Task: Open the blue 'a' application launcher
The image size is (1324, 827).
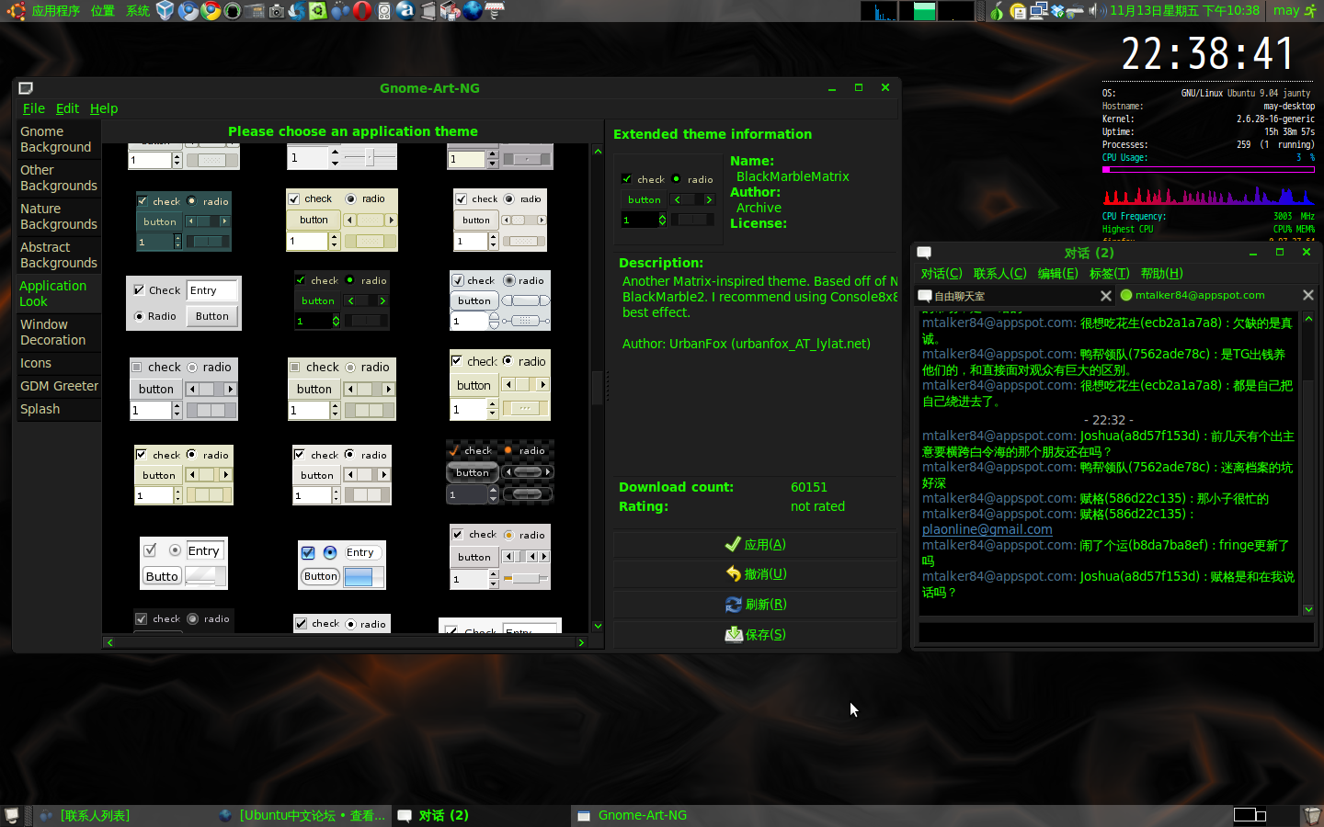Action: tap(405, 11)
